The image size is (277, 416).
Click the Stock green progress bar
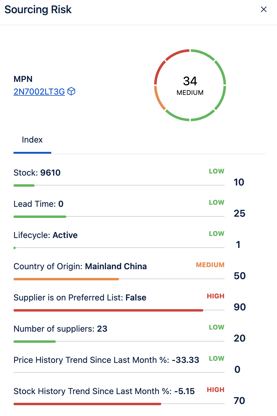(24, 185)
